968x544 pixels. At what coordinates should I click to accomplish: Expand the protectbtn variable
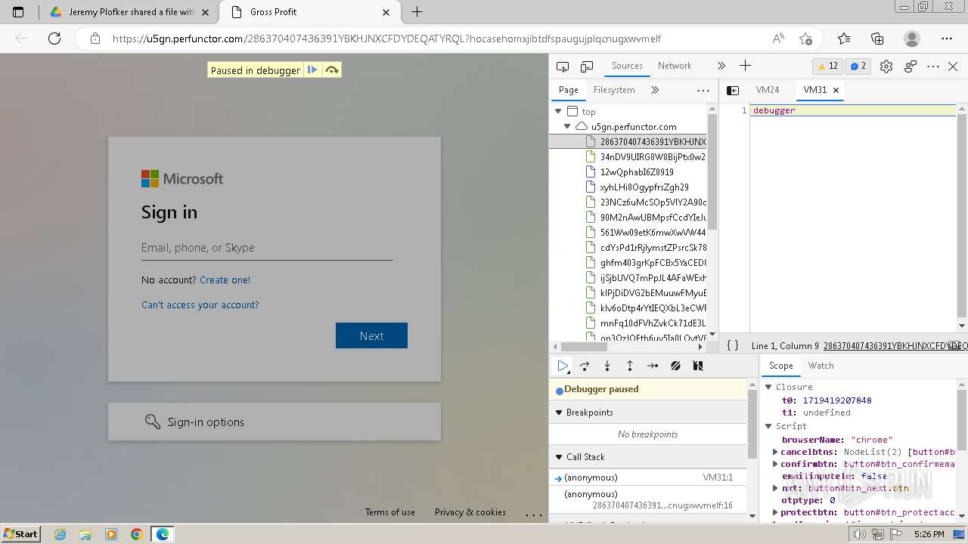(x=775, y=512)
